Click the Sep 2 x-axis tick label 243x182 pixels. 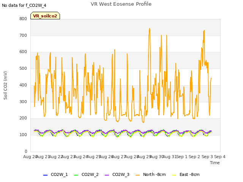click(x=194, y=157)
